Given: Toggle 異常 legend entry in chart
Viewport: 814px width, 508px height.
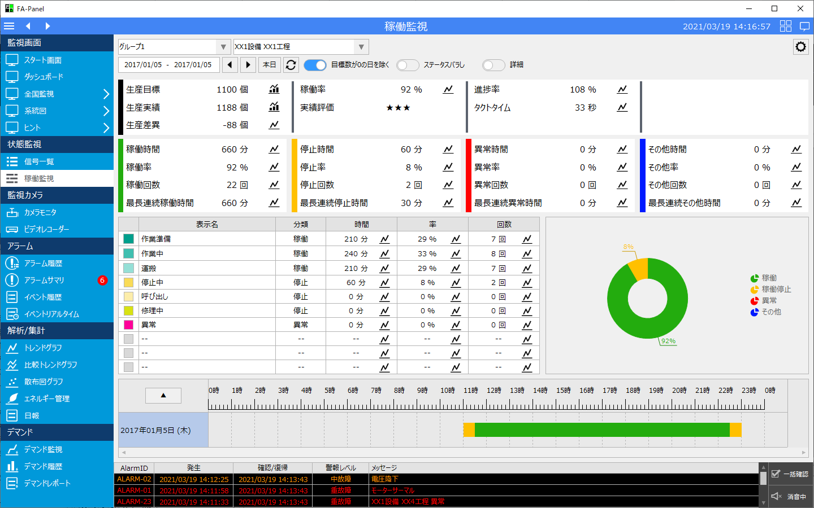Looking at the screenshot, I should [x=764, y=300].
